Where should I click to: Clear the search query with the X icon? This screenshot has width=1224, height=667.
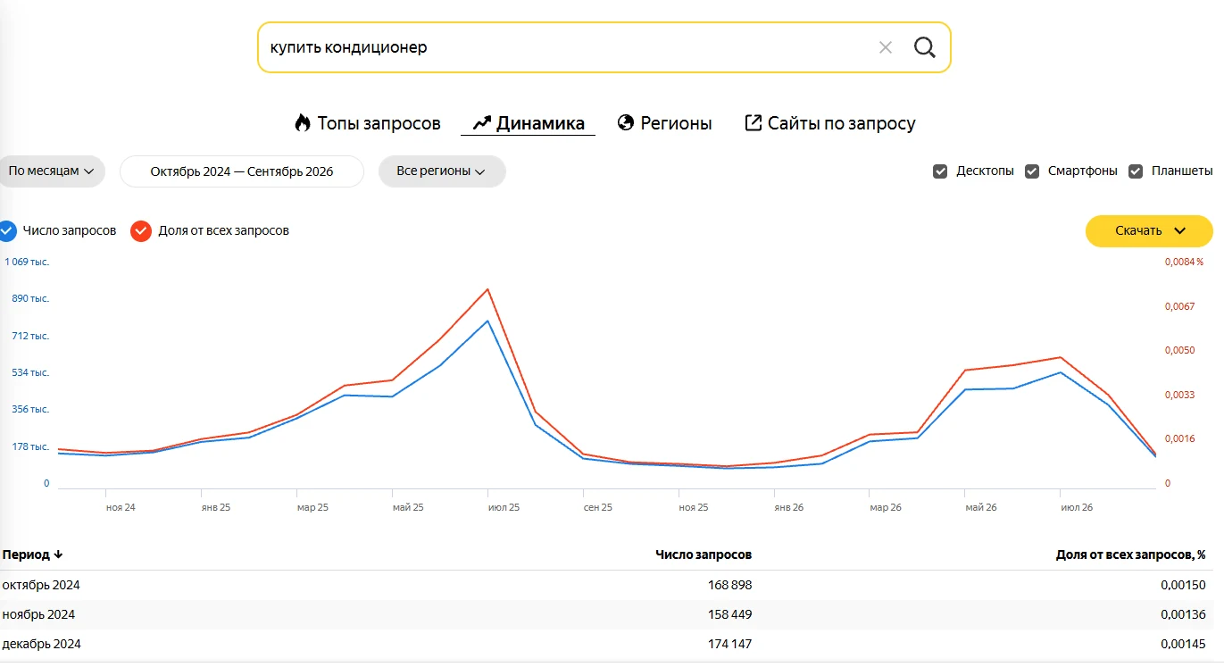pos(886,47)
